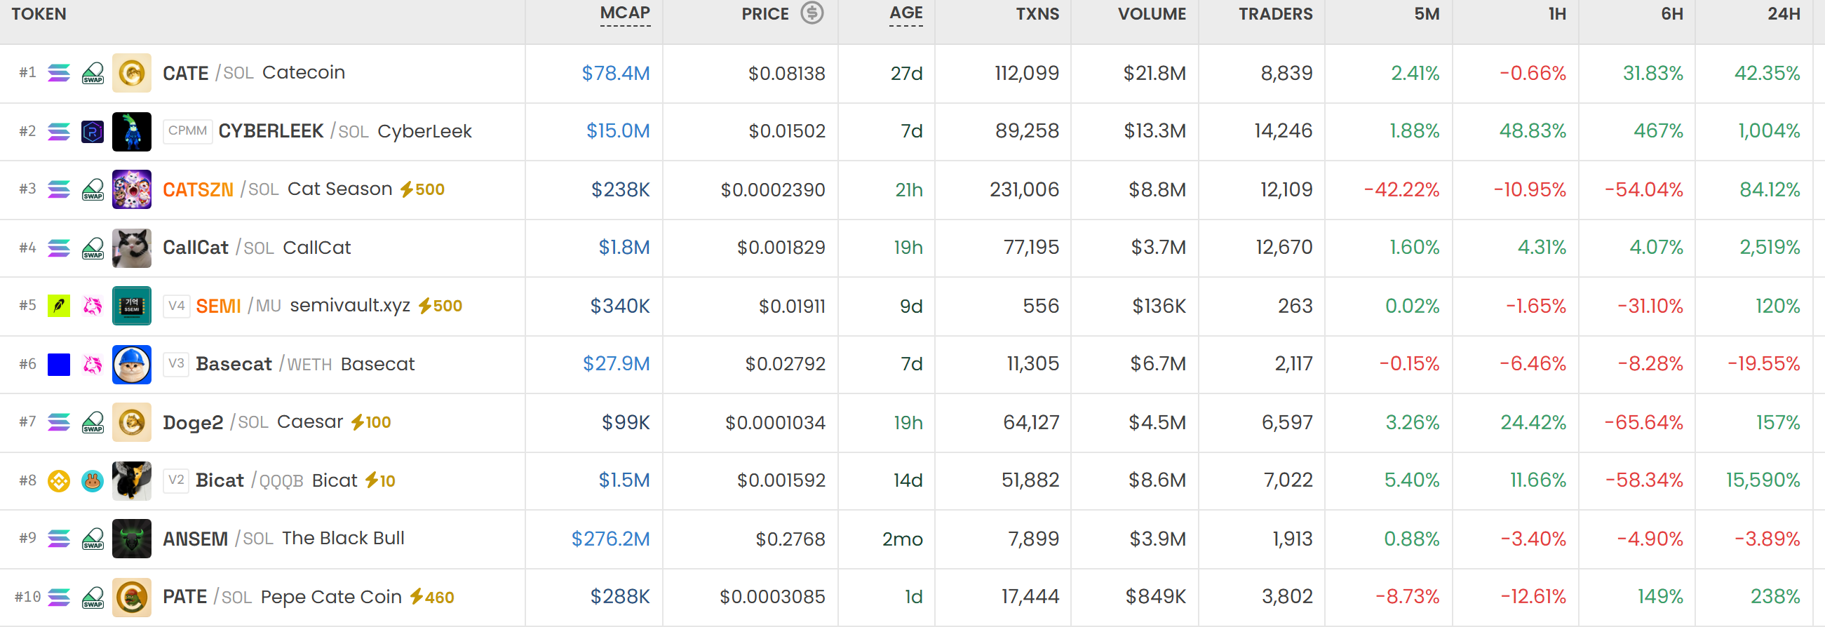Screen dimensions: 1825x627
Task: Click the Bicat token avatar
Action: pos(132,481)
